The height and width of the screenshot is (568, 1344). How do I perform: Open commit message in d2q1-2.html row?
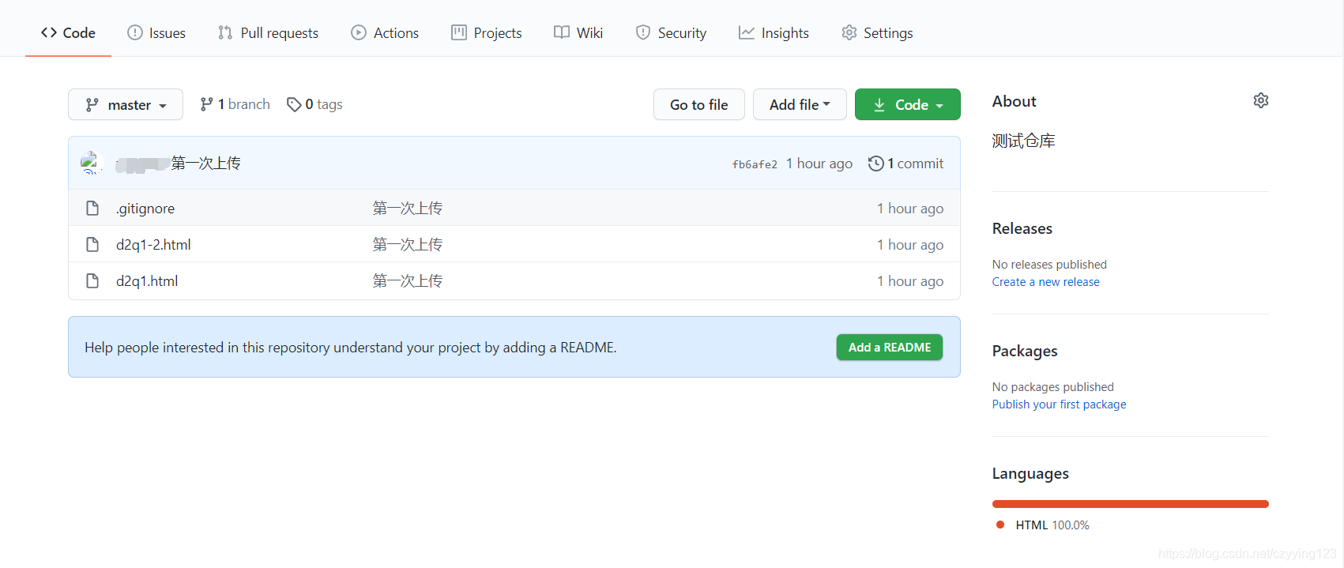click(x=408, y=245)
